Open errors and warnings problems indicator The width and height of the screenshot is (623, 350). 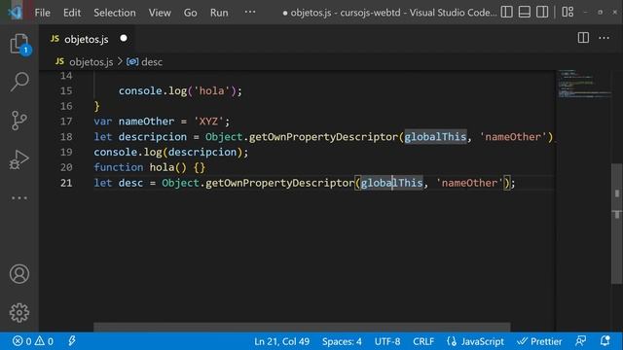tap(32, 341)
